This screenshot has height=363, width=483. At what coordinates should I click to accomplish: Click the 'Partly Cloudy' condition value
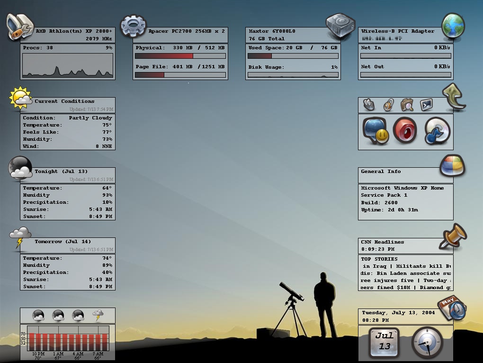[90, 118]
